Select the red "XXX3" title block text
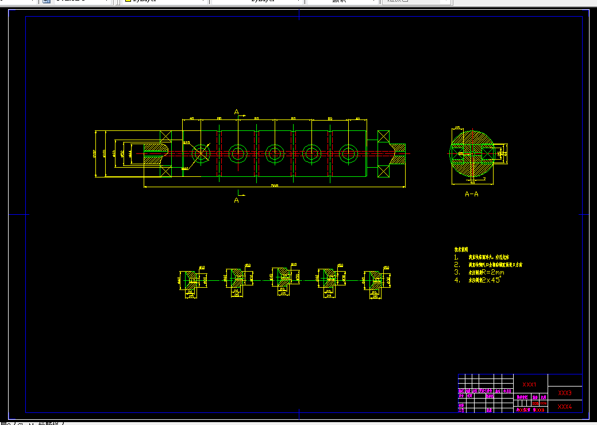Screen dimensions: 597x425 pyautogui.click(x=565, y=393)
